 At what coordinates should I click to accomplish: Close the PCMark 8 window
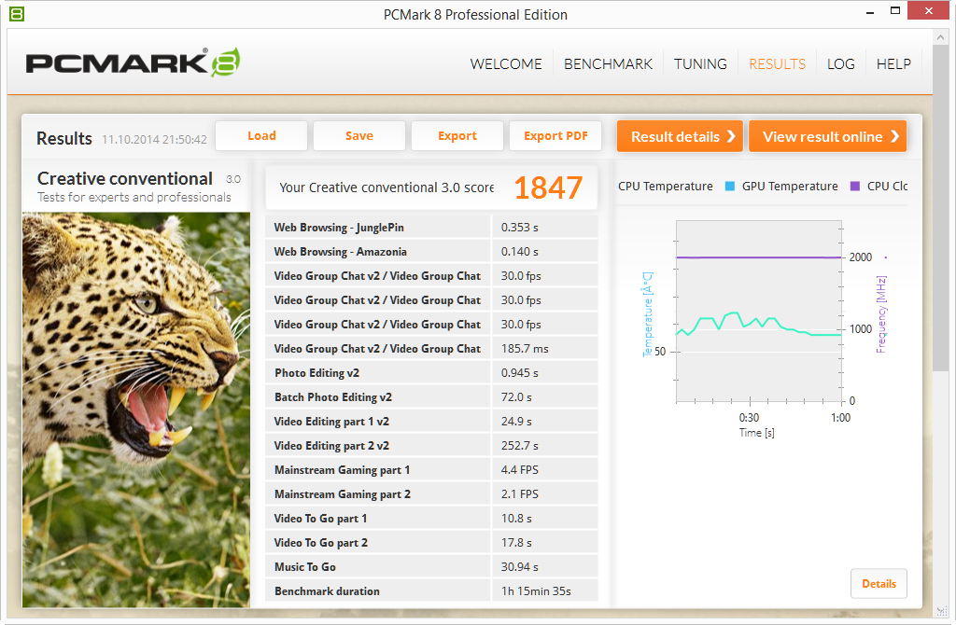tap(928, 10)
